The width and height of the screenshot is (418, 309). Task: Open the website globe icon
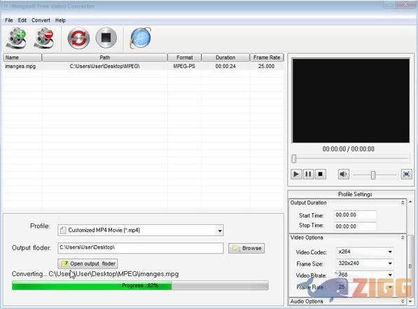pos(141,38)
